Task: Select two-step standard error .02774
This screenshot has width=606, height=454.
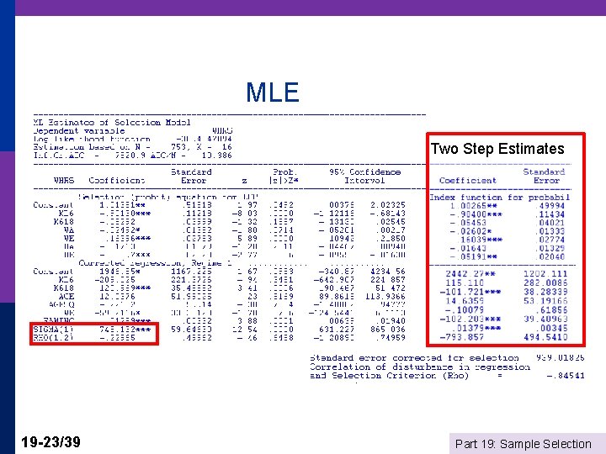Action: [550, 240]
